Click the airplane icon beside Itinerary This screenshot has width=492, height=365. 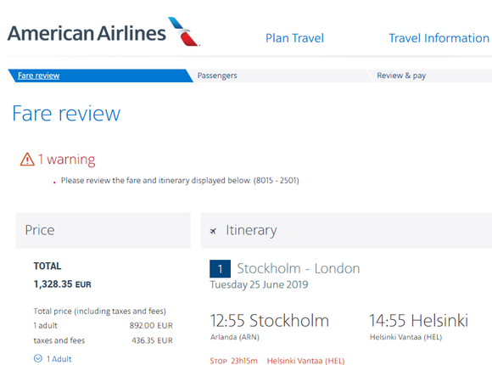(x=213, y=231)
